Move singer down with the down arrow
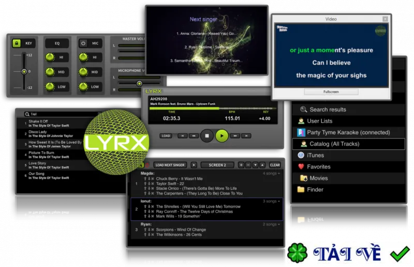Screen dimensions: 414x267 tap(255, 165)
